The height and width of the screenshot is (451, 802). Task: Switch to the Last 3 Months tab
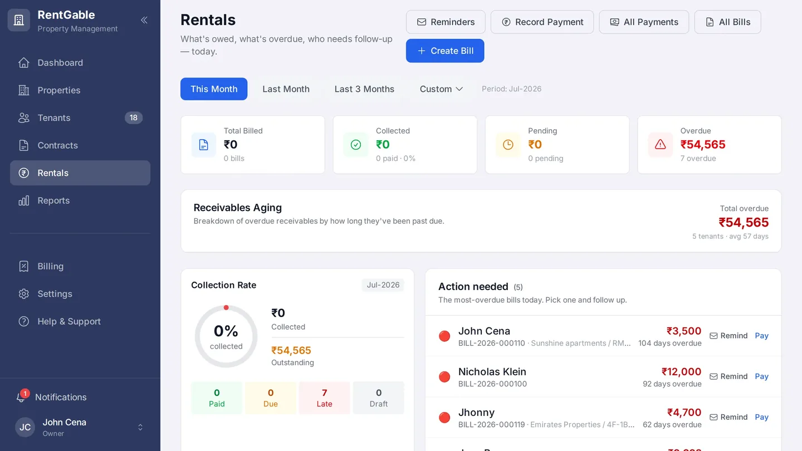pos(364,89)
